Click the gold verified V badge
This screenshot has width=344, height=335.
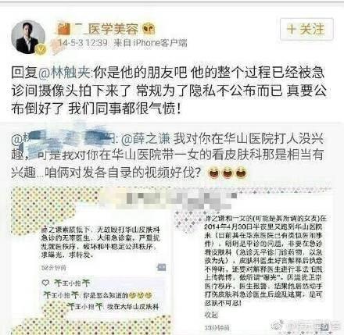click(x=41, y=49)
